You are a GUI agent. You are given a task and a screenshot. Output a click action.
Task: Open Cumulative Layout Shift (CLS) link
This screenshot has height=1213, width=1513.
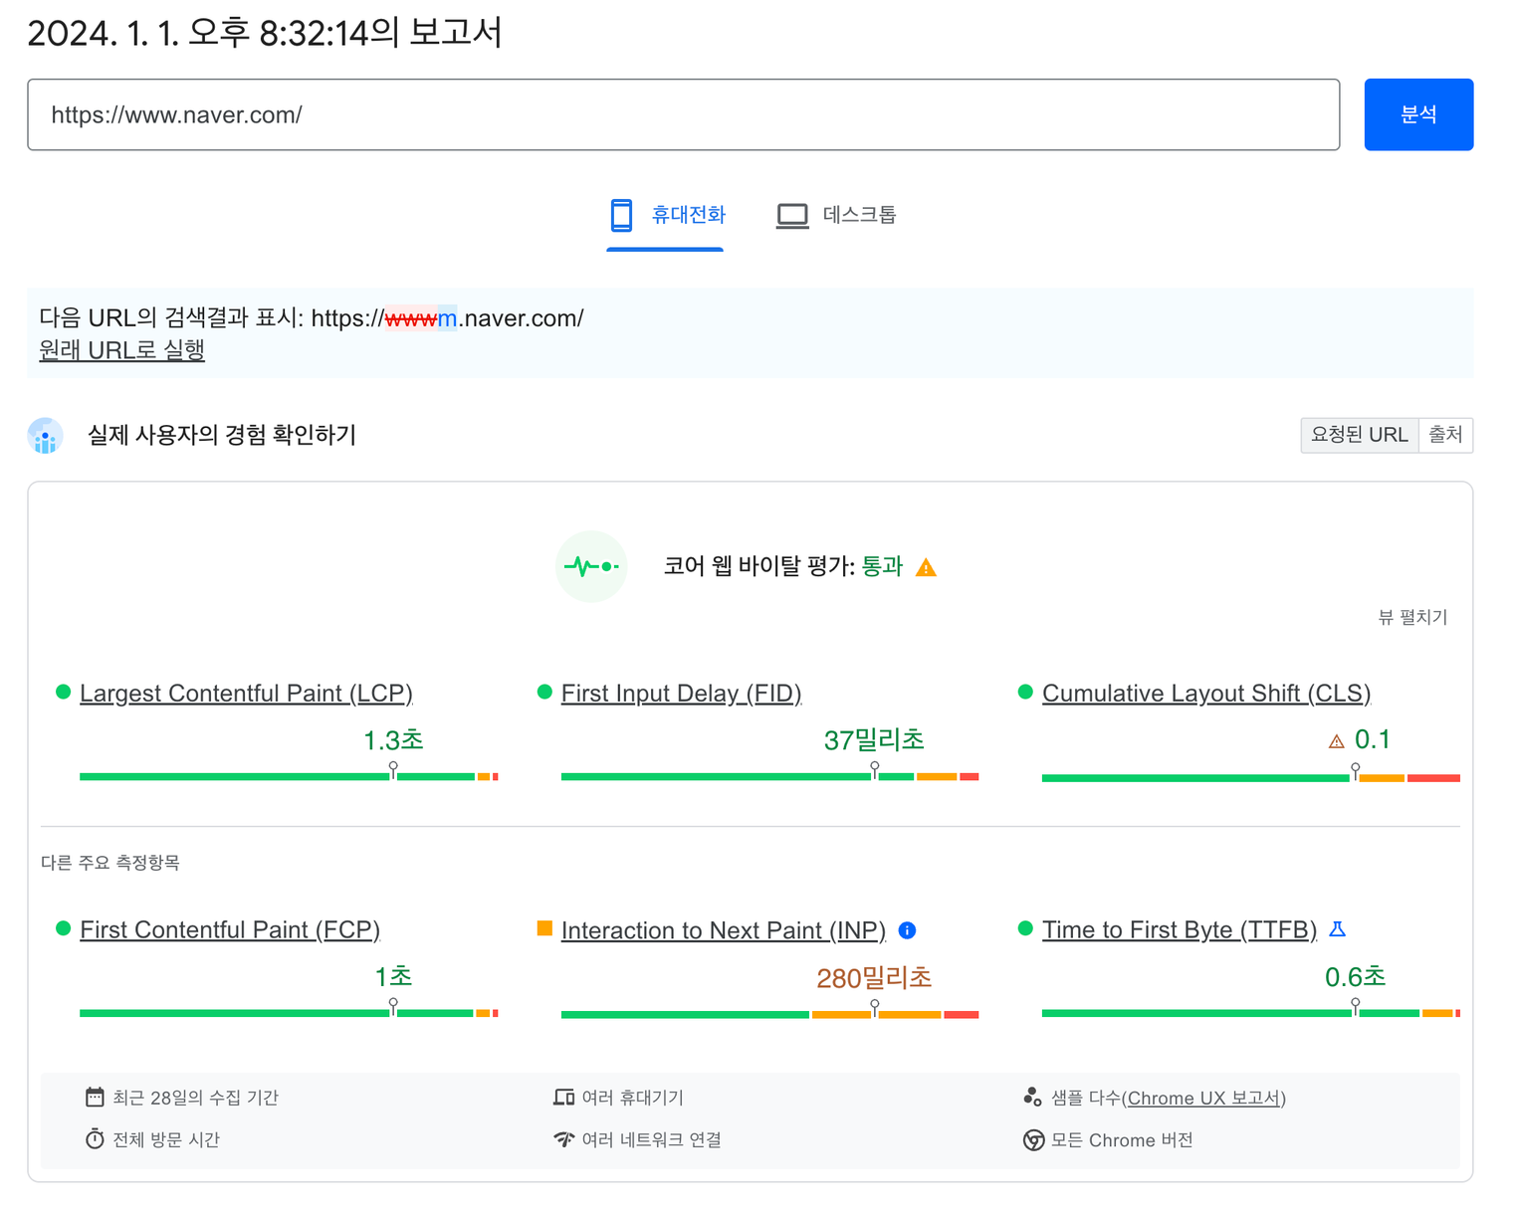click(1206, 693)
